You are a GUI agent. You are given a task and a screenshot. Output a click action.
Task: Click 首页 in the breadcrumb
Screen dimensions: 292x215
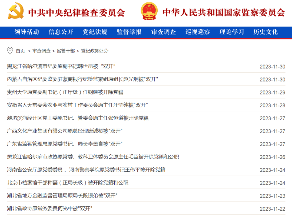click(x=20, y=51)
